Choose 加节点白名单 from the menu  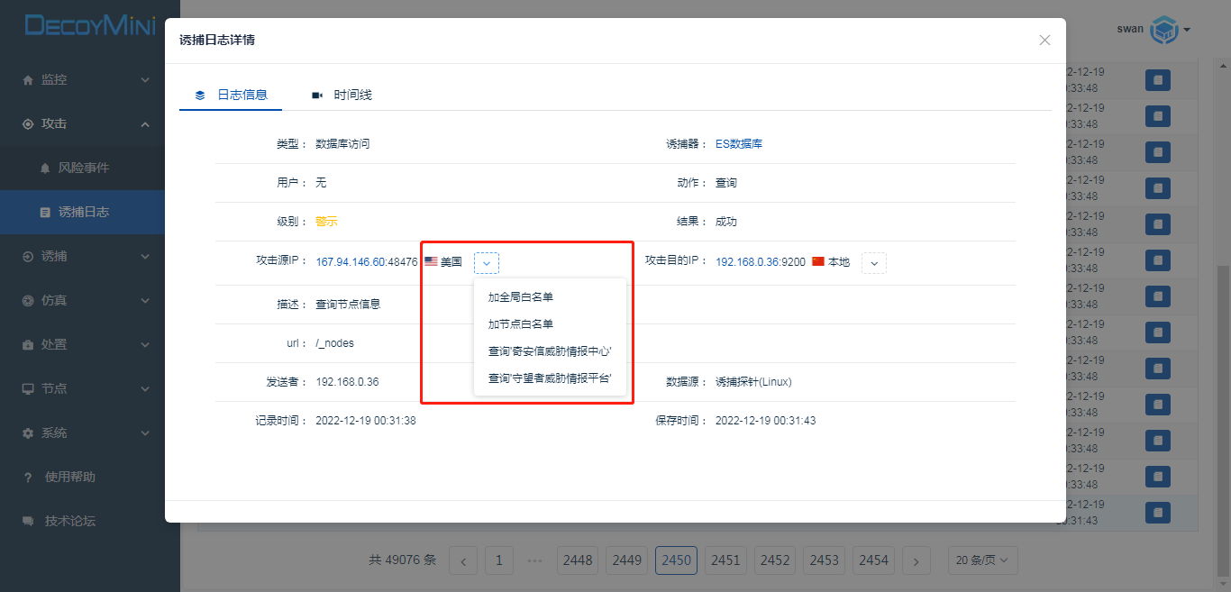coord(521,323)
